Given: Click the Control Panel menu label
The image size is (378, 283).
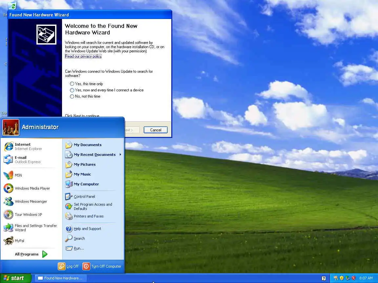Looking at the screenshot, I should point(84,197).
